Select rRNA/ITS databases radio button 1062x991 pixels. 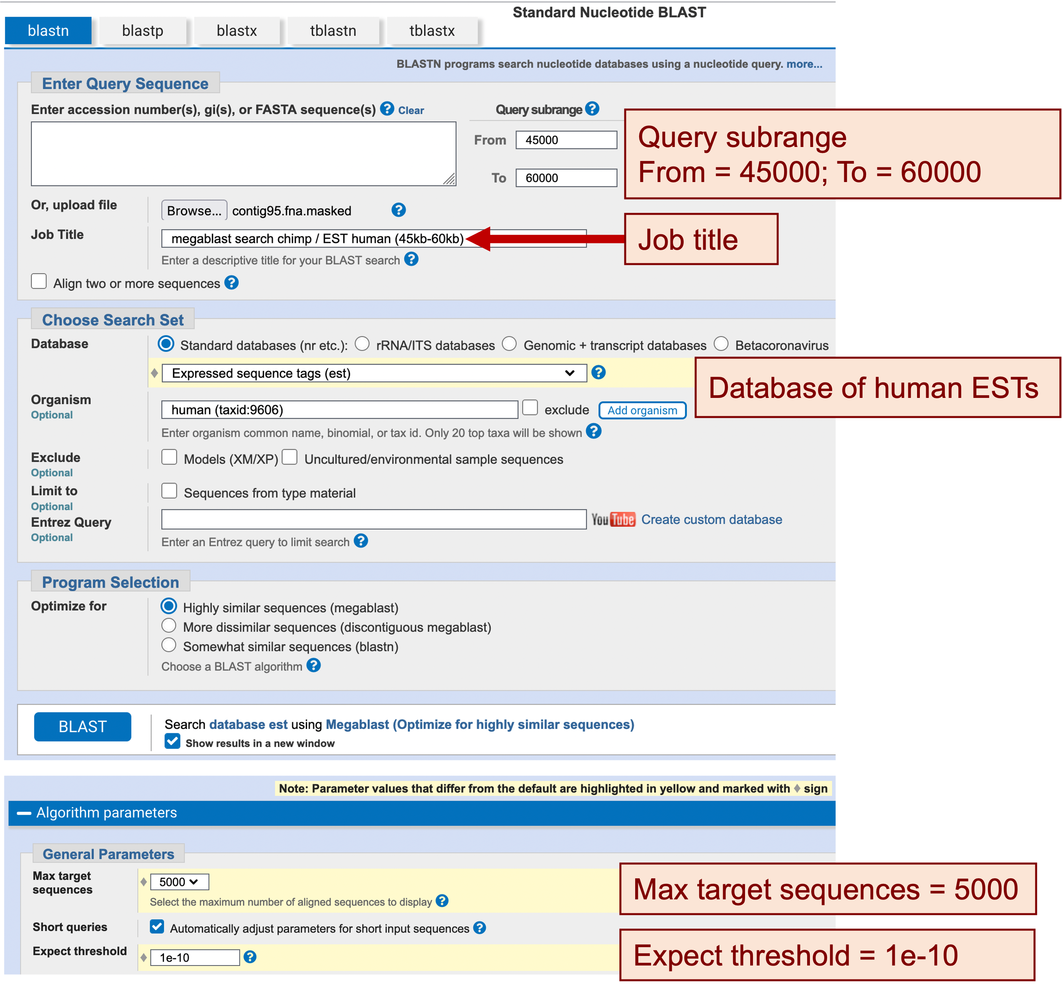pos(362,343)
